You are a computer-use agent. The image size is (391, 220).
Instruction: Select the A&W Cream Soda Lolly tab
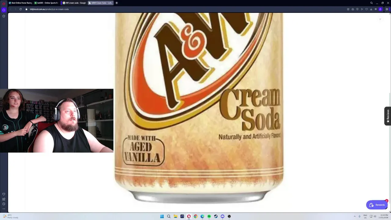[100, 3]
